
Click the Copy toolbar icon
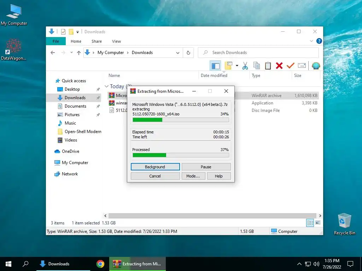point(257,66)
